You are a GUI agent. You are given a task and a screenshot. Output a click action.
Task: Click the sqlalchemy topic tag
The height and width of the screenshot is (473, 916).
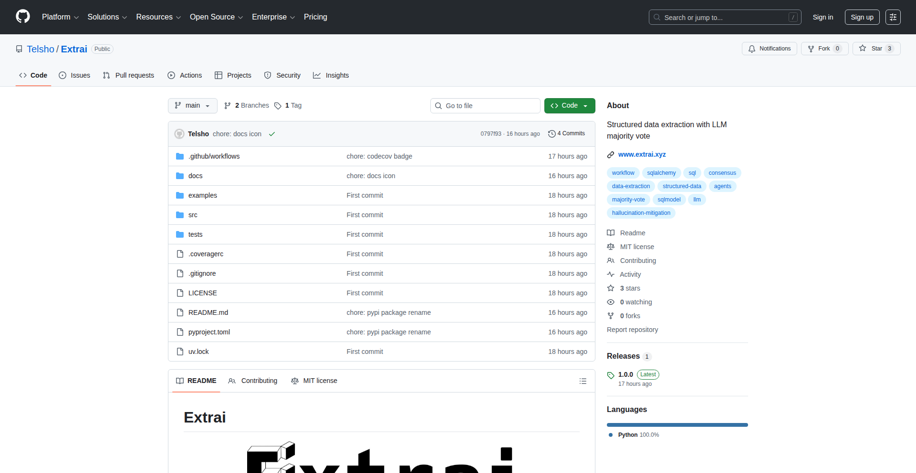pos(661,173)
